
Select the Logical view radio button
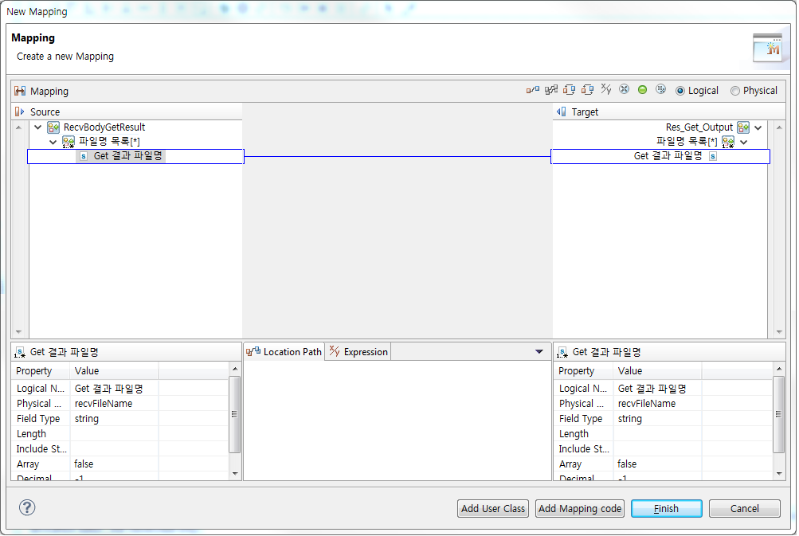683,90
